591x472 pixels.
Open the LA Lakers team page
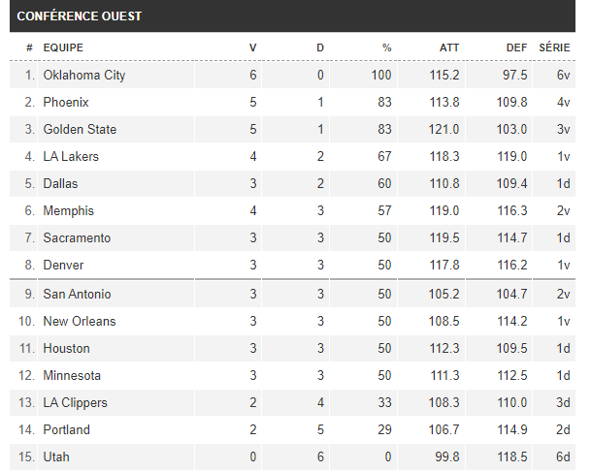point(71,156)
